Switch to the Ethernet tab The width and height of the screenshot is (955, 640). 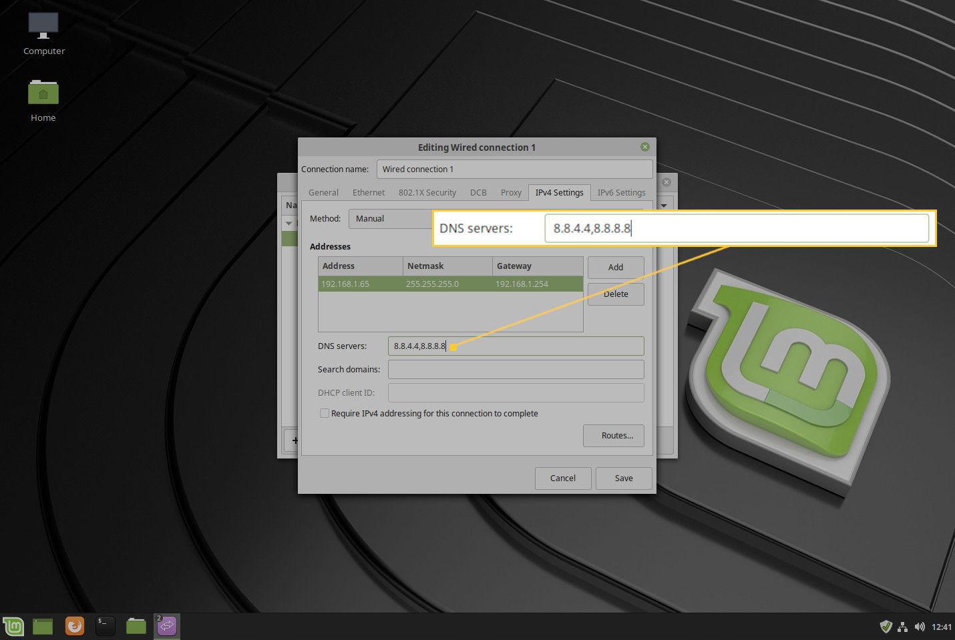click(x=369, y=192)
